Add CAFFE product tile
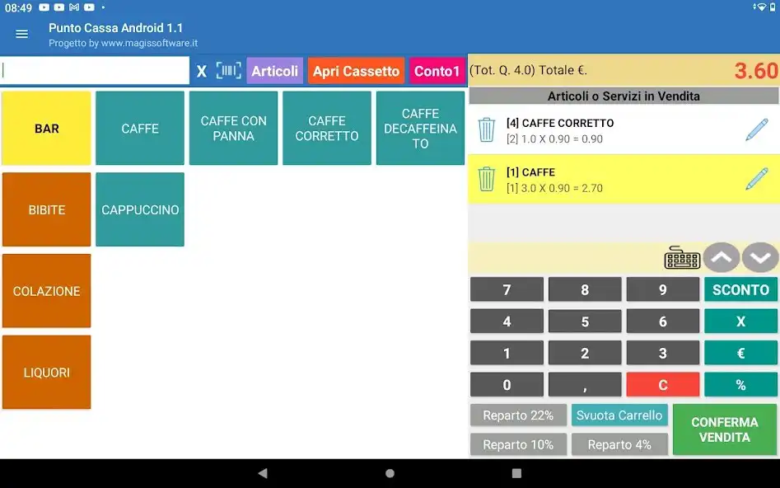This screenshot has height=488, width=780. click(140, 128)
